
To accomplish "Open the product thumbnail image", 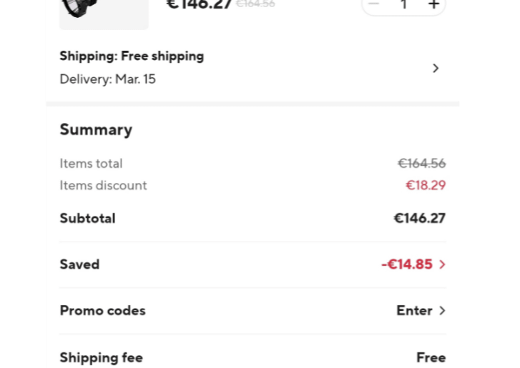I will (104, 13).
